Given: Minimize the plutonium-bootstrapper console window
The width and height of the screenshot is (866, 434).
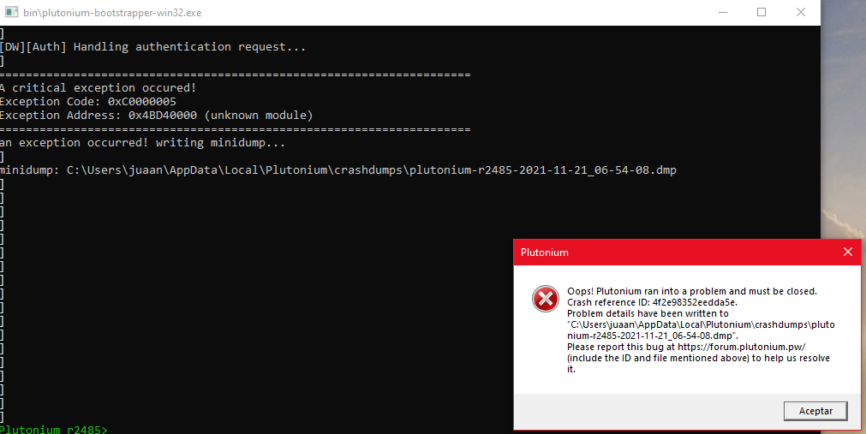Looking at the screenshot, I should click(722, 12).
